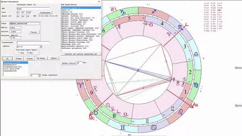Click house number 5 on the wheel

click(129, 19)
